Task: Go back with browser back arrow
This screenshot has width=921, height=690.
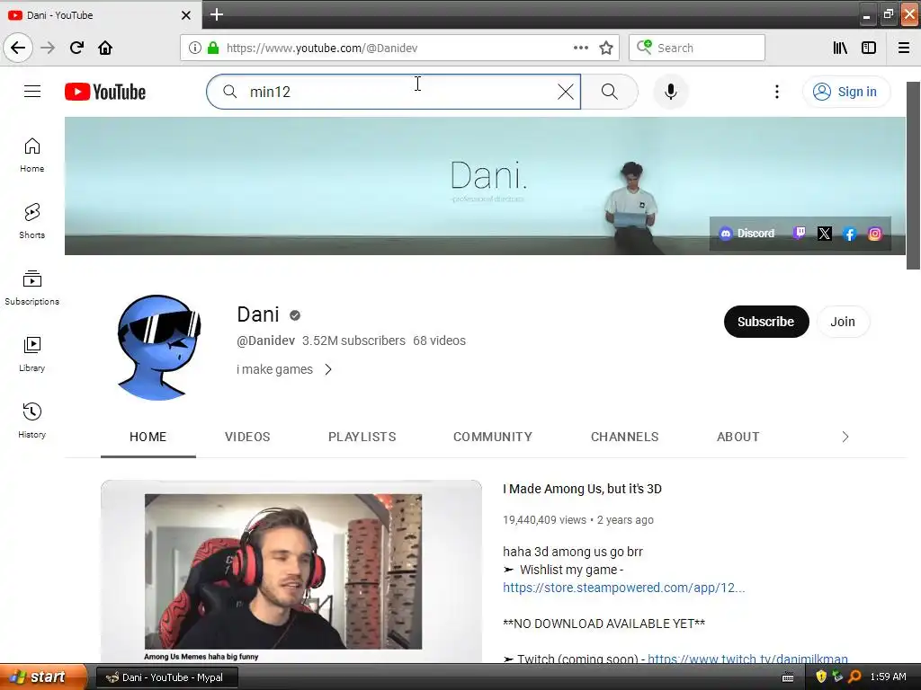Action: [x=18, y=48]
